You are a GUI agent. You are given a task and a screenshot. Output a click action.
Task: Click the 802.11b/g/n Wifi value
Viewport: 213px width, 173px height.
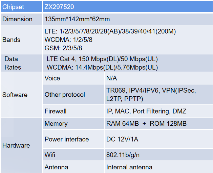(x=123, y=155)
